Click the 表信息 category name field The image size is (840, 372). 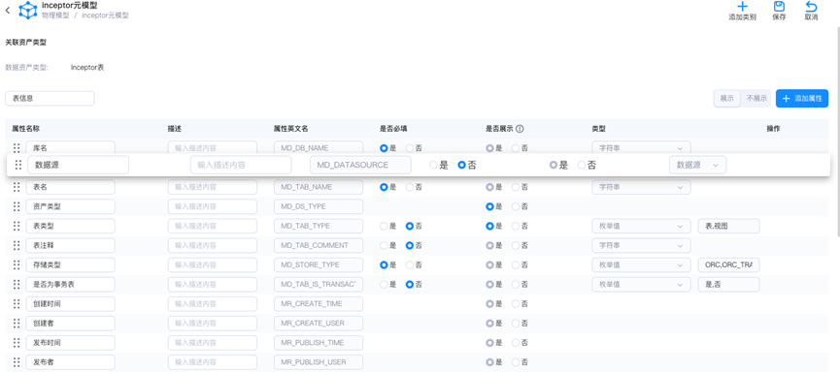(x=50, y=99)
